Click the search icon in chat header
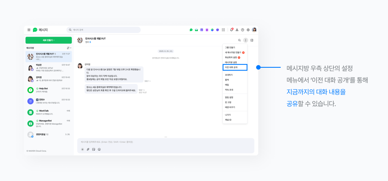The width and height of the screenshot is (388, 181). [x=239, y=40]
